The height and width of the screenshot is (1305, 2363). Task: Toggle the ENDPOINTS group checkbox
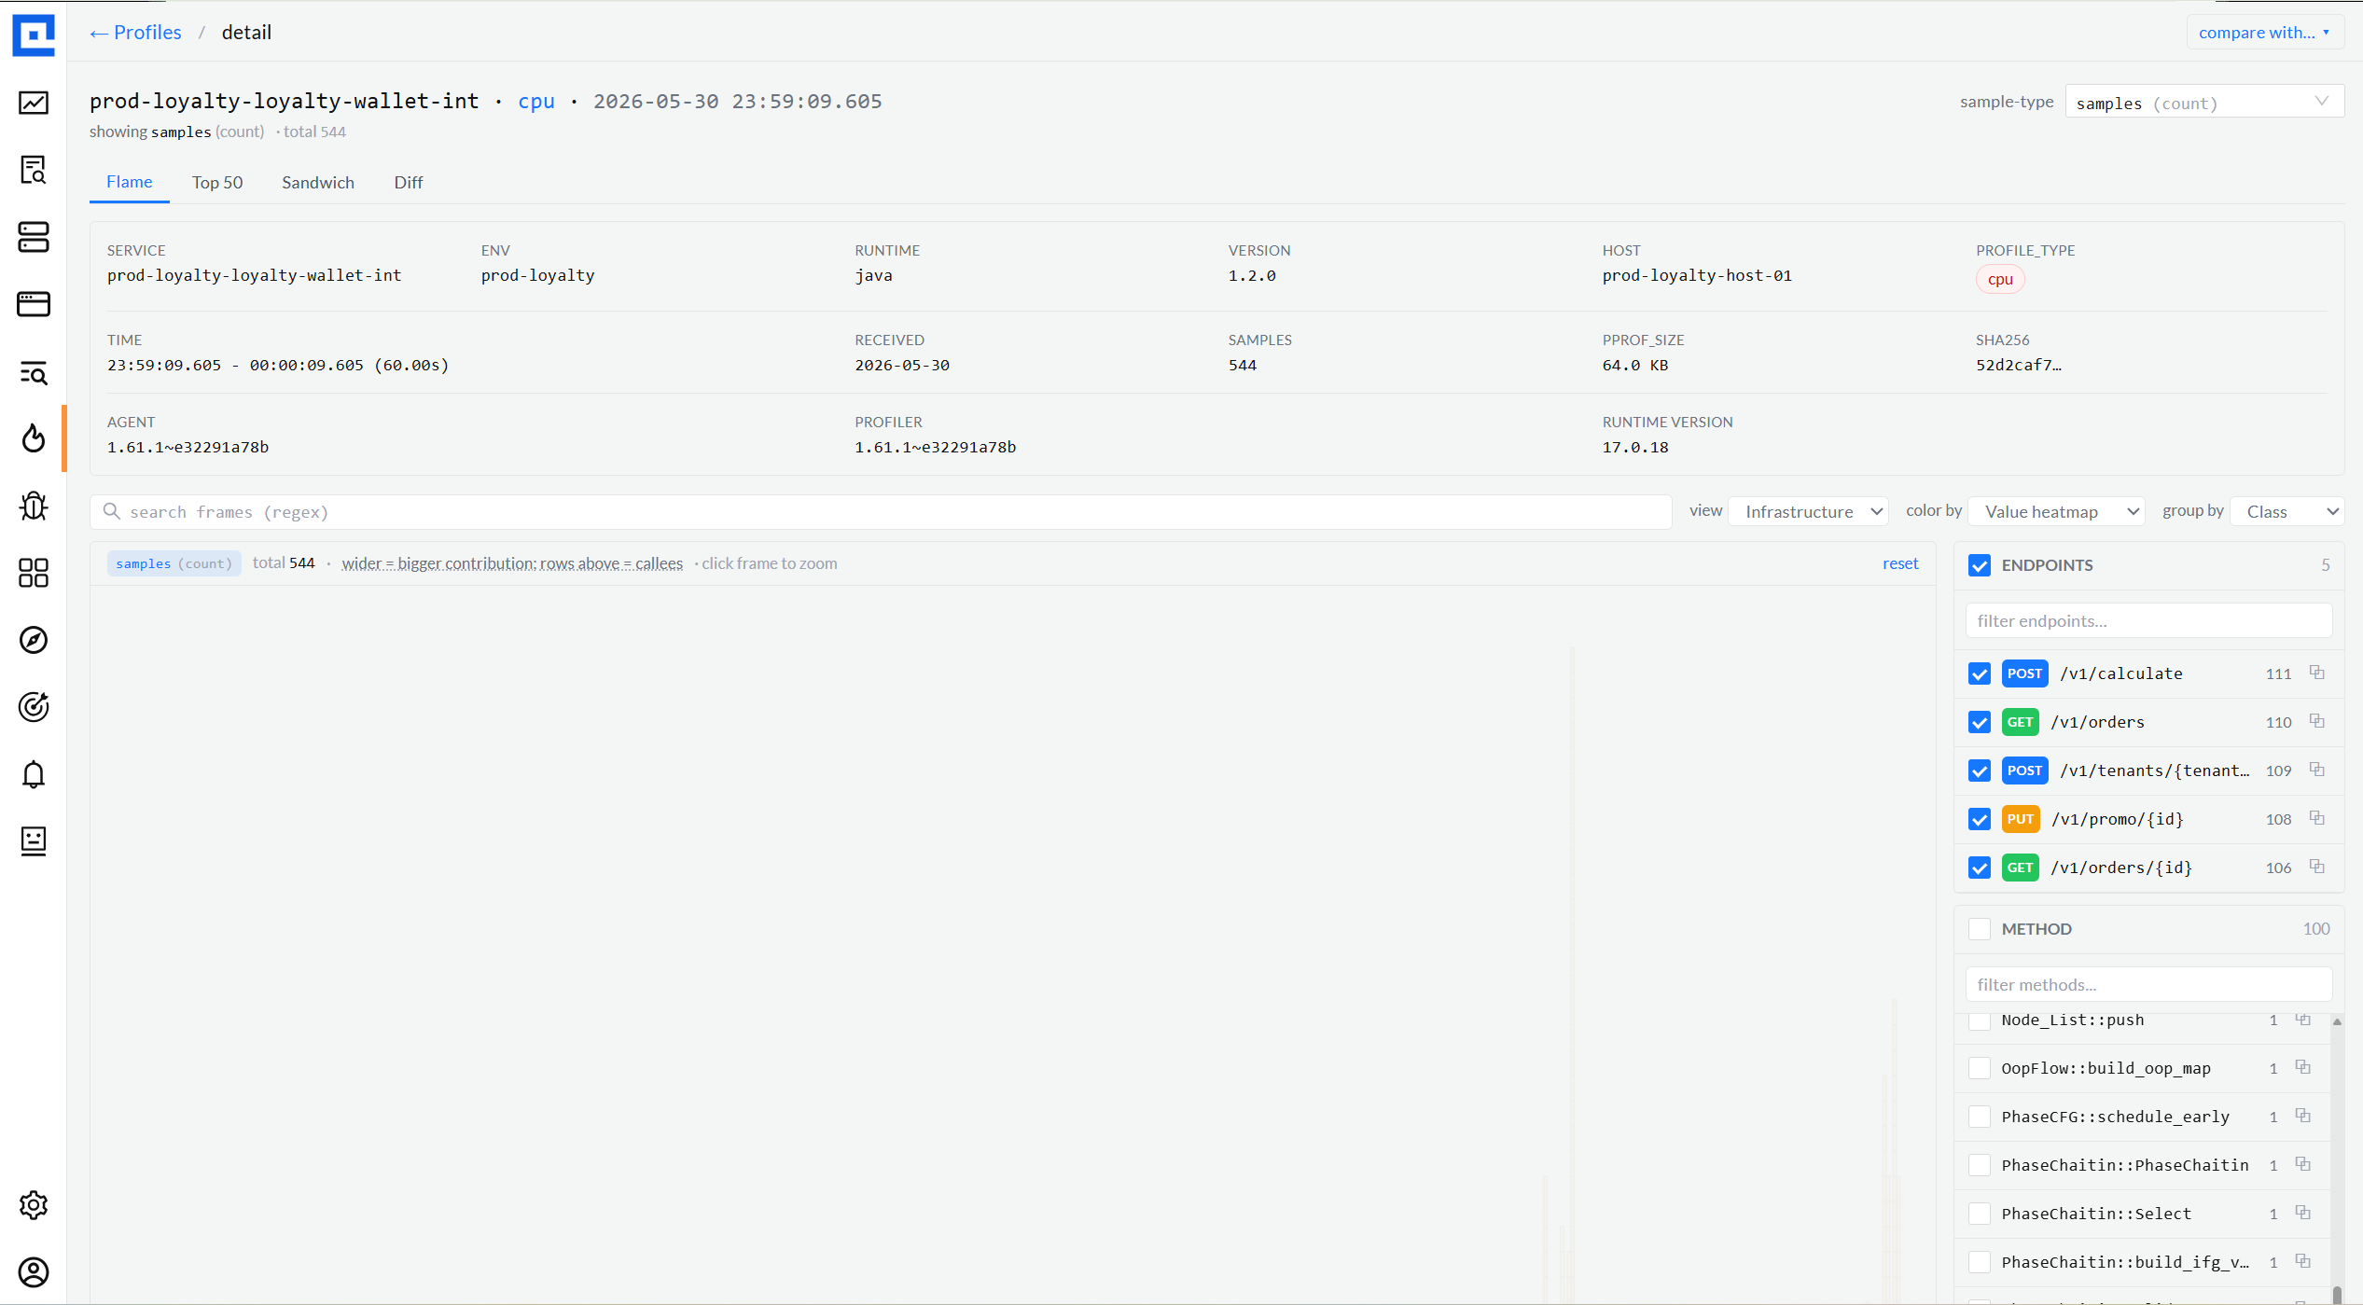[x=1980, y=565]
